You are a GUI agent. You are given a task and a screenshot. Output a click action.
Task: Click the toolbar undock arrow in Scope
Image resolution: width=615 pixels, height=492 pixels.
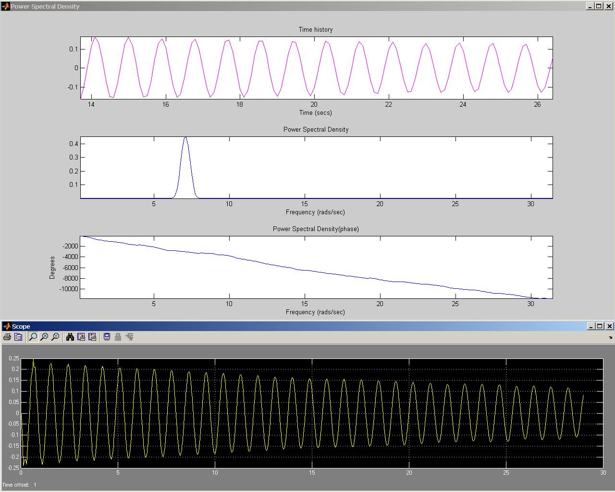[x=611, y=338]
